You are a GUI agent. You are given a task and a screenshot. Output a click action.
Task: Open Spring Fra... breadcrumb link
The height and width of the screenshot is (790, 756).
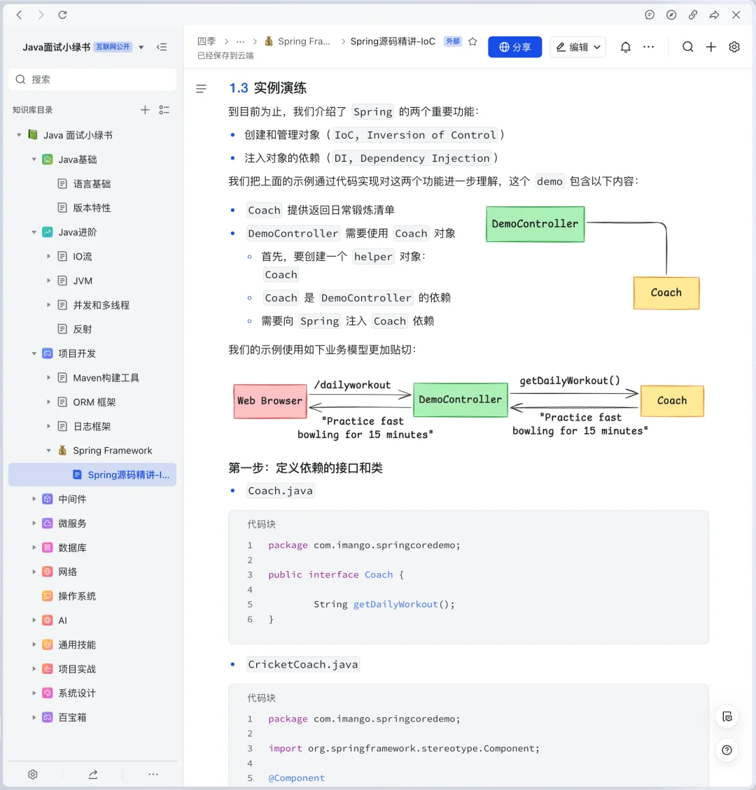click(x=304, y=41)
